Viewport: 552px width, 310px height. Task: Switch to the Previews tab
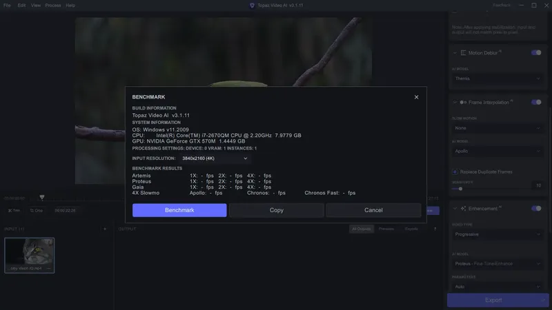point(386,229)
